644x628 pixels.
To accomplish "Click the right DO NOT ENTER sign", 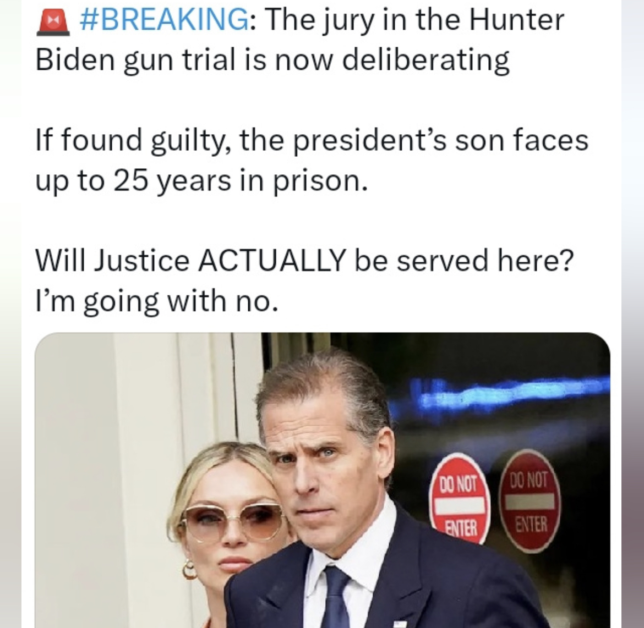I will pos(529,500).
